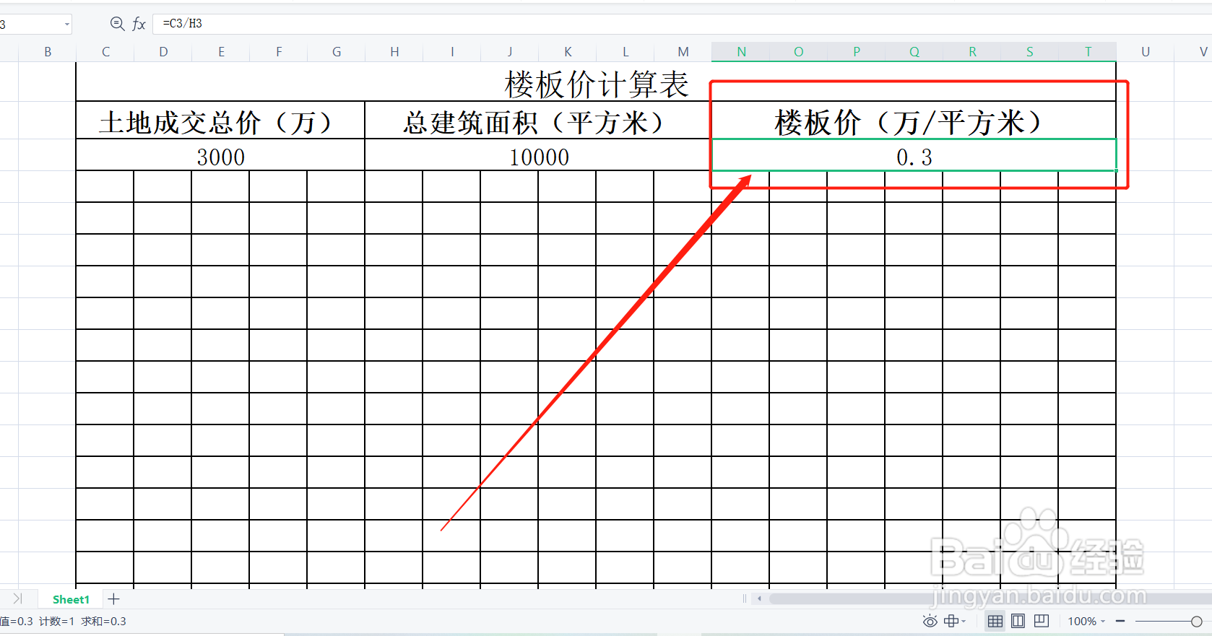This screenshot has width=1212, height=636.
Task: Switch to page layout view icon
Action: coord(1018,621)
